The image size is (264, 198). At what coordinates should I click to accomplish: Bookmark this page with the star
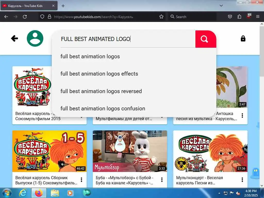point(161,17)
